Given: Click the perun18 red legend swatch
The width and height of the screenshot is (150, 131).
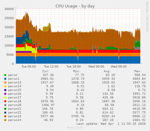Looking at the screenshot, I should (5, 101).
